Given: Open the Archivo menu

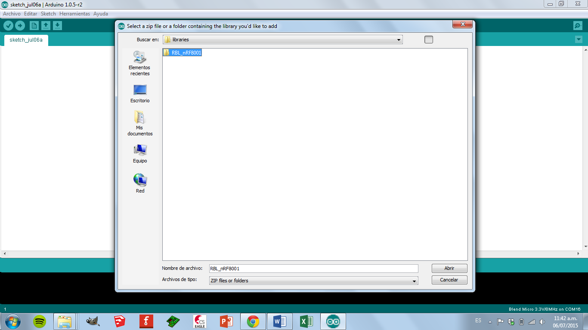Looking at the screenshot, I should (x=12, y=14).
